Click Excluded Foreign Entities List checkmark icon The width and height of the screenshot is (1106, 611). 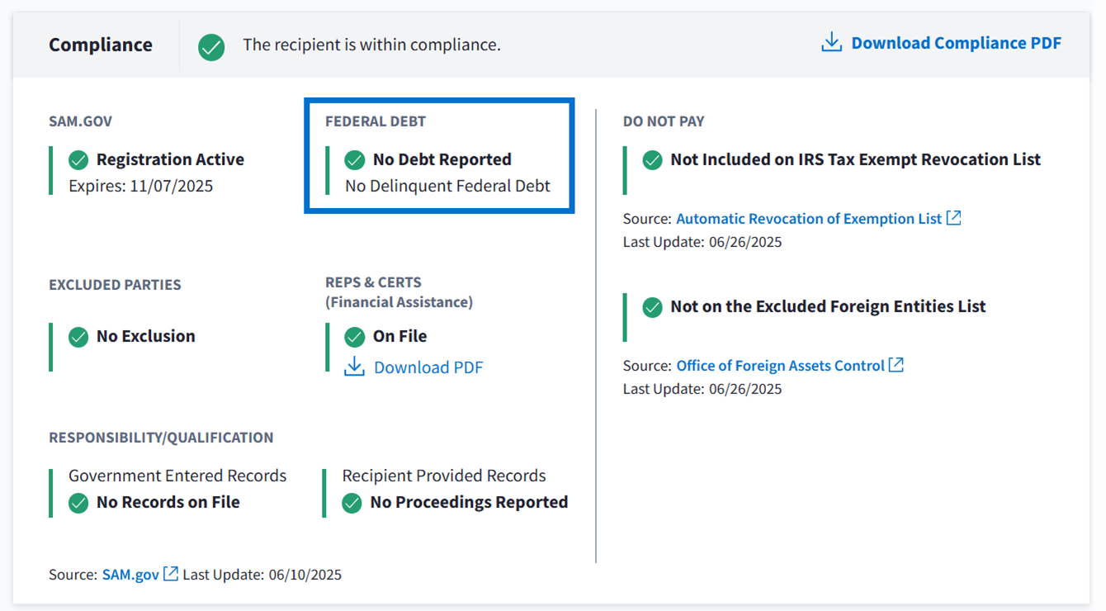pyautogui.click(x=652, y=306)
